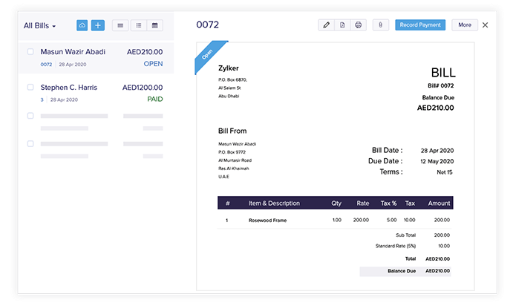Screen dimensions: 513x303
Task: Click the Standard Rate (5%) row
Action: click(x=412, y=246)
